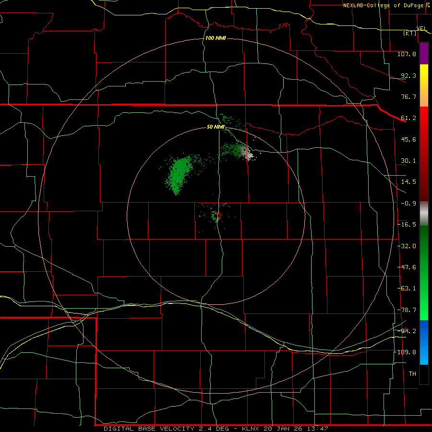Select the 61.2 scale value
The height and width of the screenshot is (432, 432).
pos(408,118)
